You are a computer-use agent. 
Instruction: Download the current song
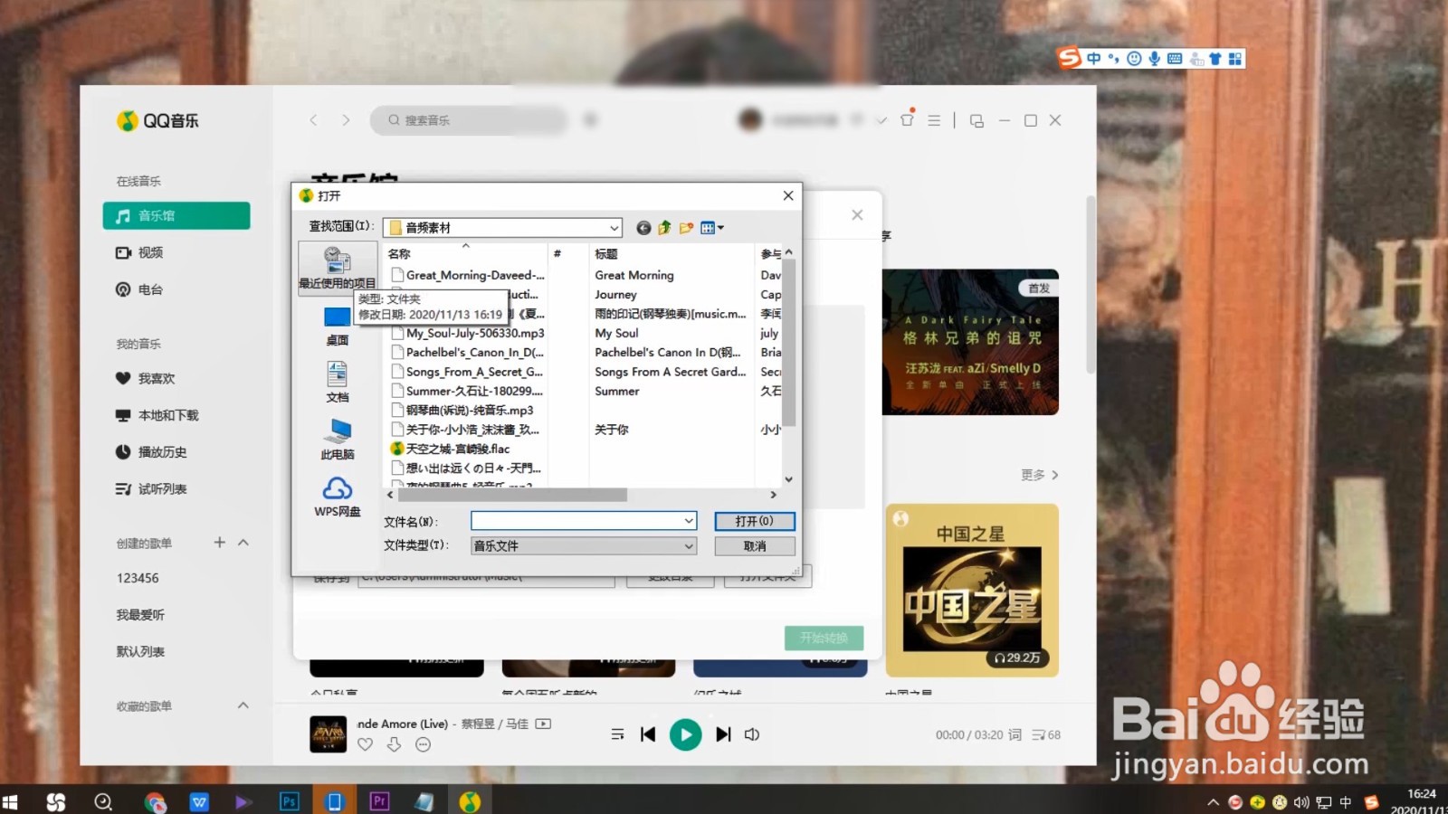point(394,744)
